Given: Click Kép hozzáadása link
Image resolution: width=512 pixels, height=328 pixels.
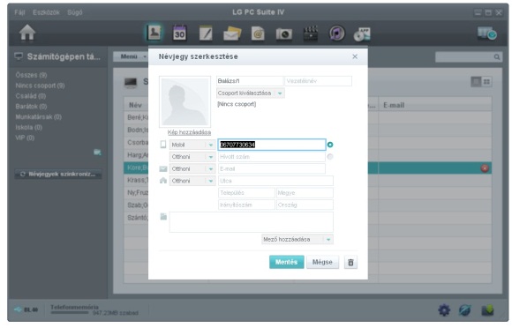Looking at the screenshot, I should coord(189,132).
